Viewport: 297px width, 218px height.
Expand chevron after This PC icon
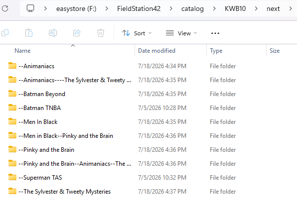coord(45,8)
